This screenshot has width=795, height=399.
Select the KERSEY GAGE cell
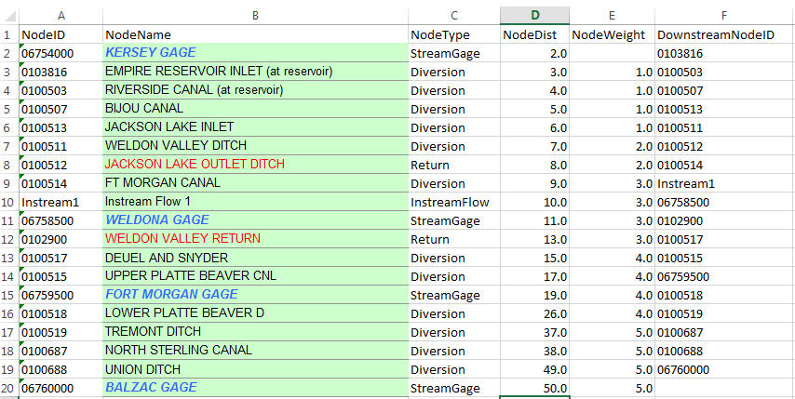(255, 53)
